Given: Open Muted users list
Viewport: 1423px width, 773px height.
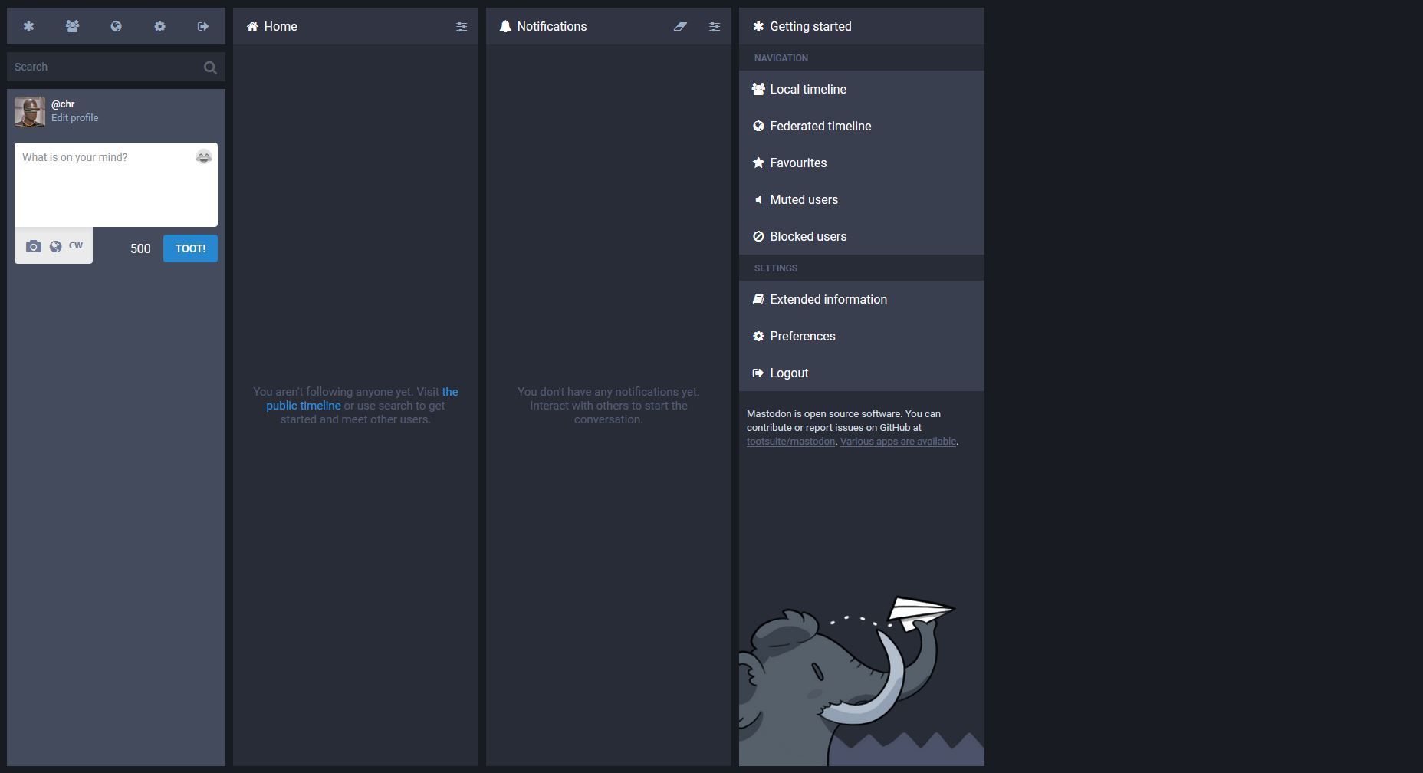Looking at the screenshot, I should [x=862, y=199].
